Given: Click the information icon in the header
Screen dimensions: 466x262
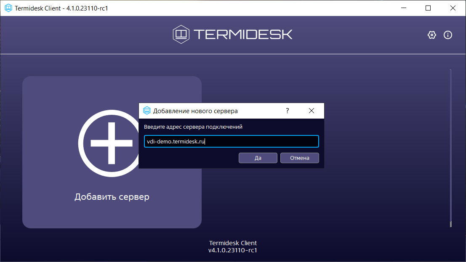Looking at the screenshot, I should [448, 35].
